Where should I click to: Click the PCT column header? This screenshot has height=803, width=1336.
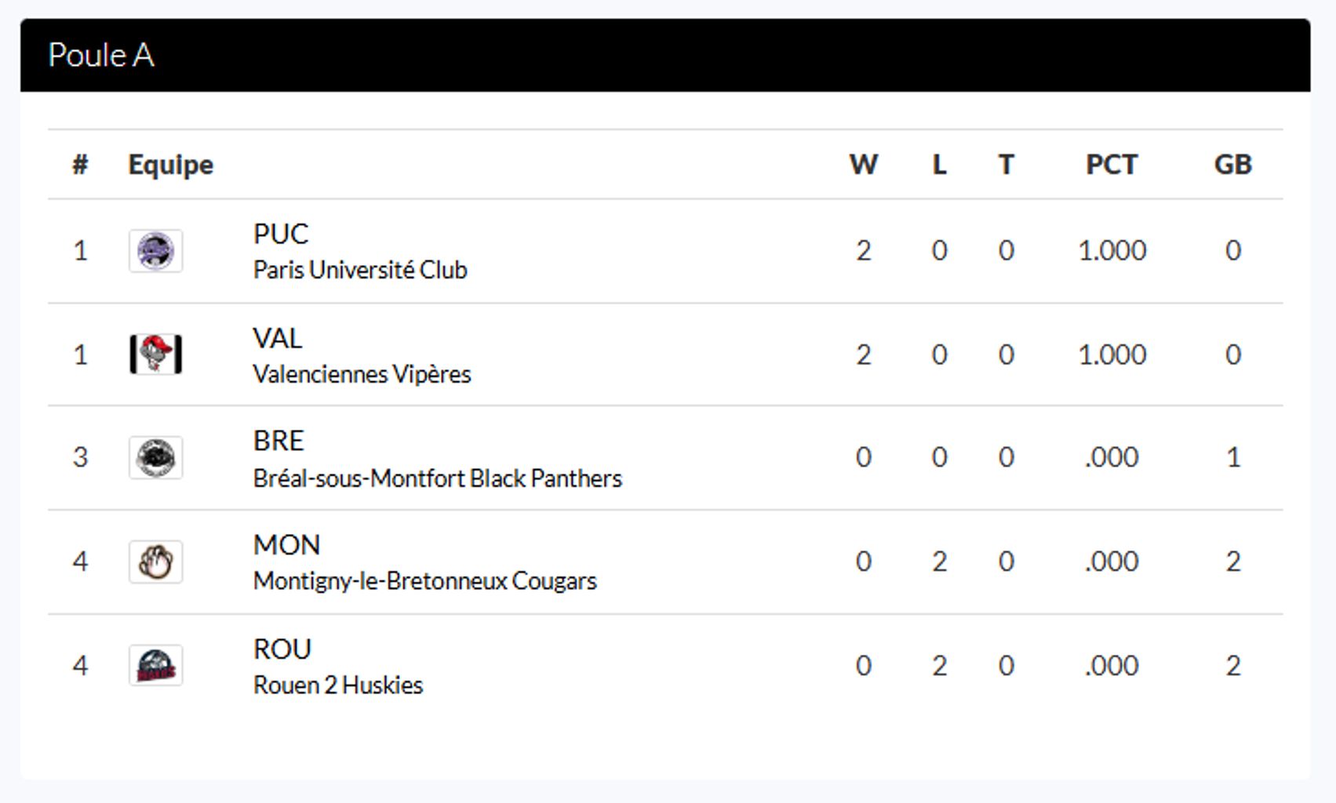click(x=1112, y=165)
